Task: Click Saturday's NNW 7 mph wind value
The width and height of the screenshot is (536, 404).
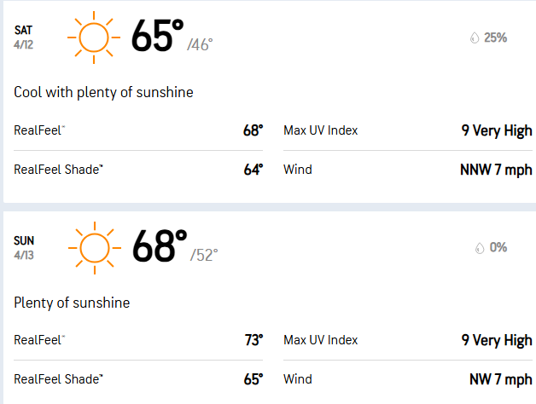Action: click(x=496, y=169)
